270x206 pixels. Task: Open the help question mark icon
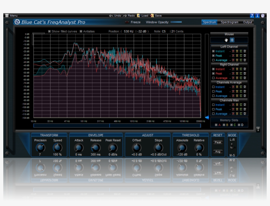[x=252, y=16]
